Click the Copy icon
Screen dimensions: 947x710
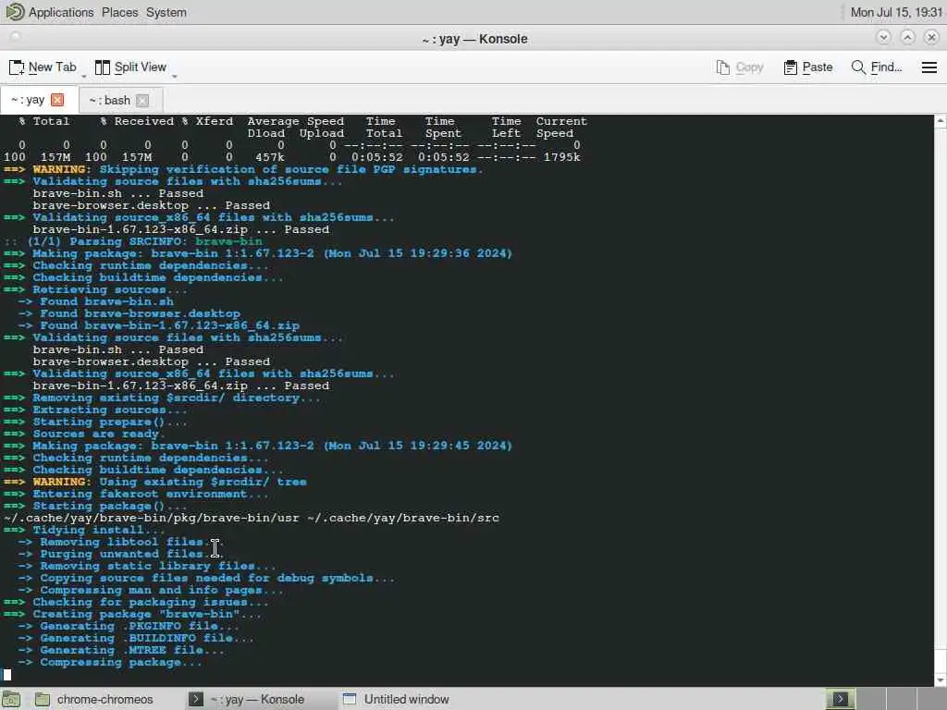(x=723, y=67)
